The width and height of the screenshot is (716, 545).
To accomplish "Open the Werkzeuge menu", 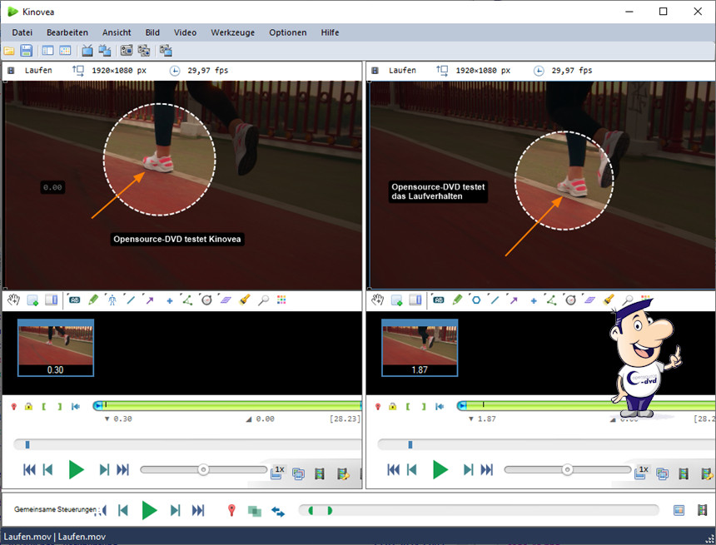I will pyautogui.click(x=233, y=32).
